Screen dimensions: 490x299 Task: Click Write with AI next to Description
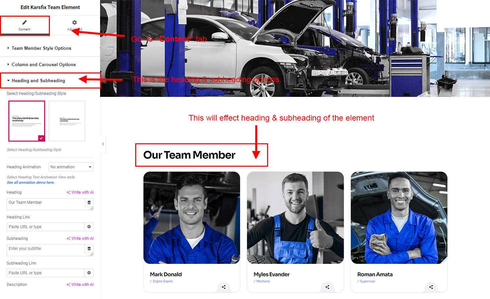(80, 285)
